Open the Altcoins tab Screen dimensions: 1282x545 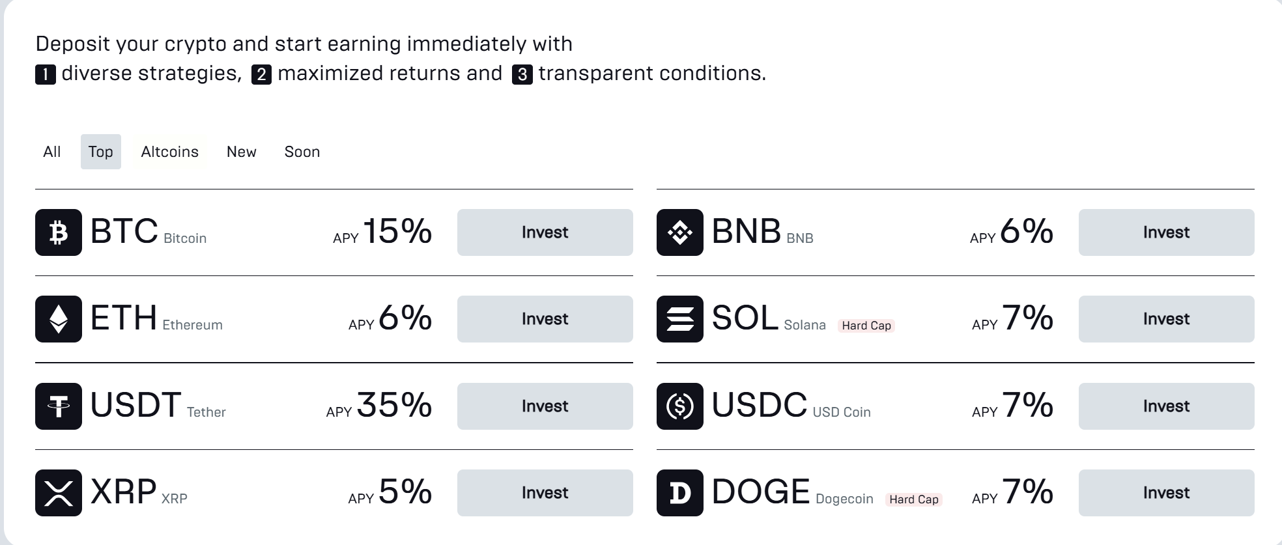pos(170,152)
